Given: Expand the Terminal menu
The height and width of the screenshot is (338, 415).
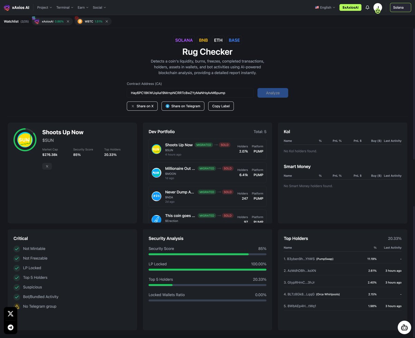Looking at the screenshot, I should 65,7.
